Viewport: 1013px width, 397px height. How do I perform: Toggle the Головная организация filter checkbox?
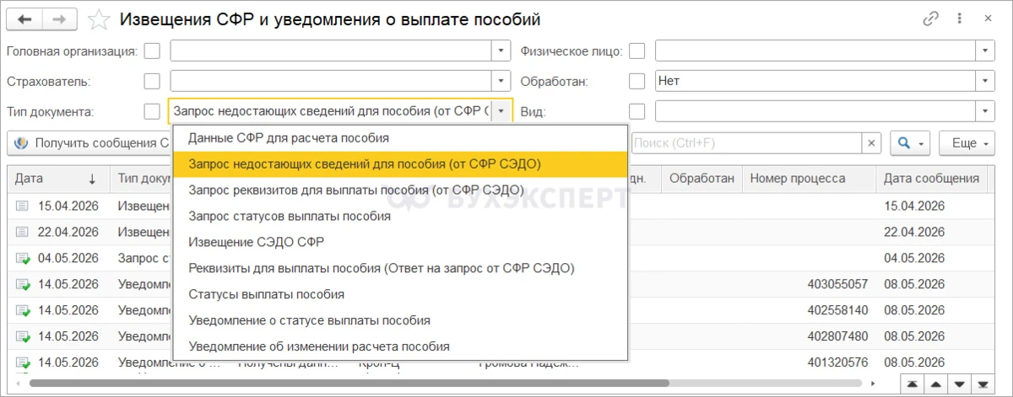[x=152, y=51]
